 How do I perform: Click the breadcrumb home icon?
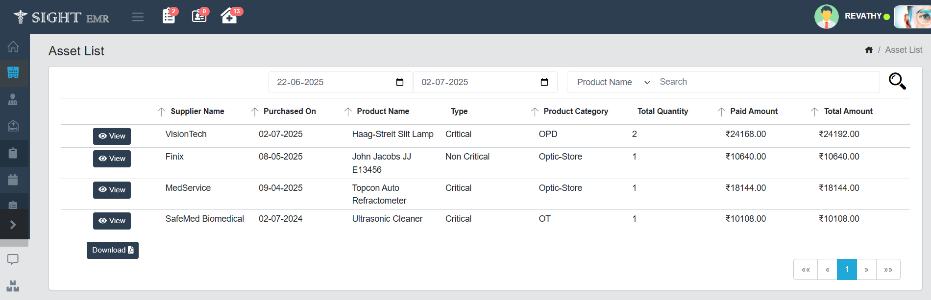[x=869, y=50]
